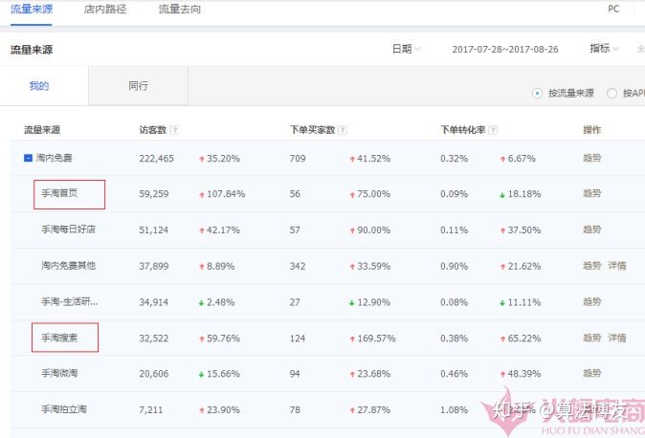
Task: Open 详情 for 手淘搜索 row
Action: click(617, 338)
